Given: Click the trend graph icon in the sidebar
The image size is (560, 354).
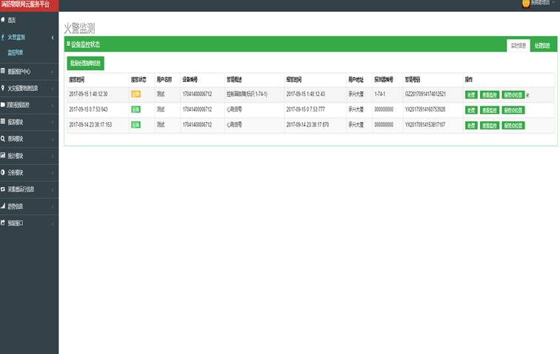Looking at the screenshot, I should 3,206.
